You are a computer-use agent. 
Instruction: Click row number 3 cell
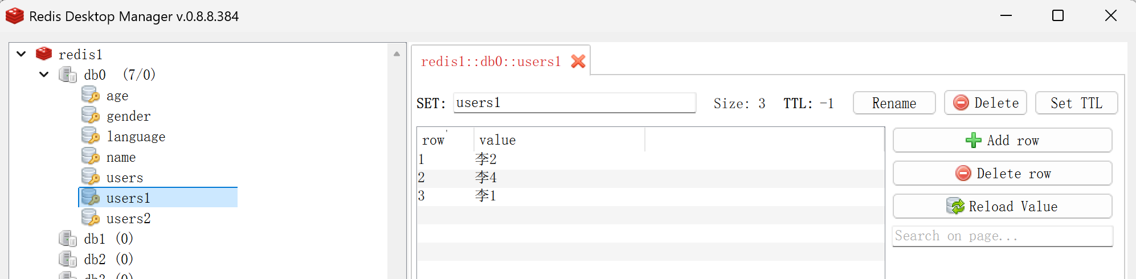point(446,196)
